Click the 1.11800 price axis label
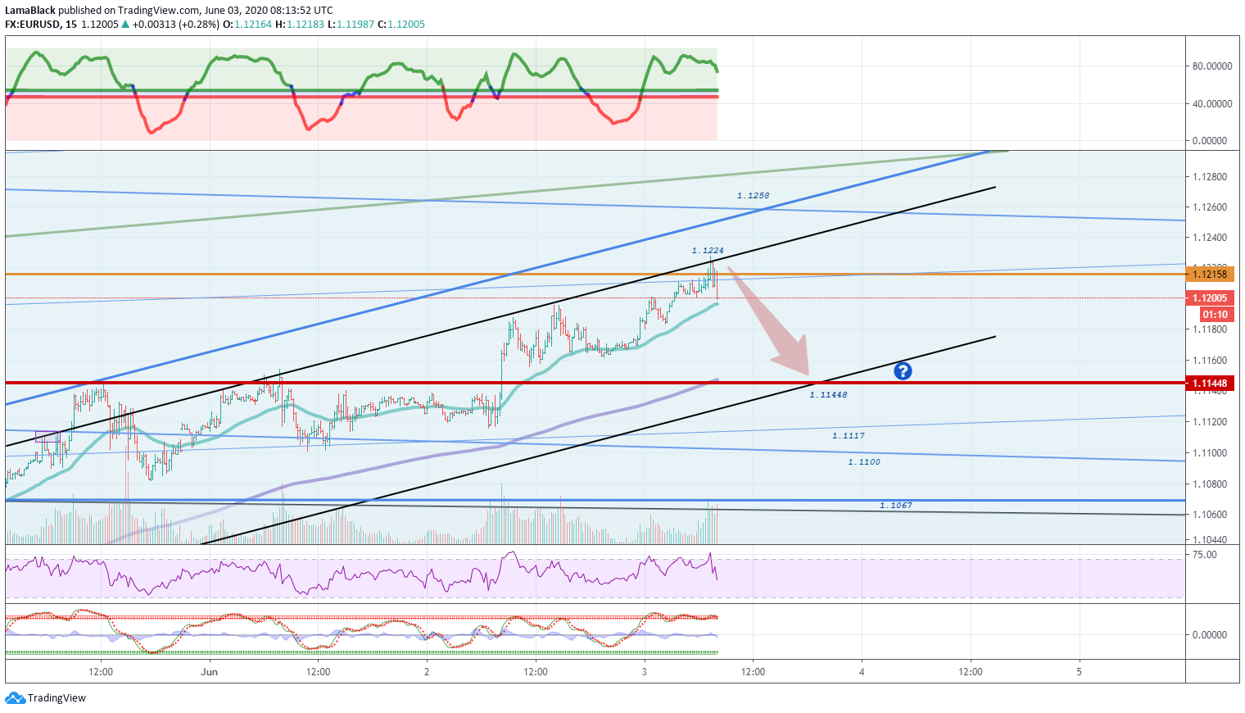This screenshot has height=713, width=1245. coord(1210,329)
